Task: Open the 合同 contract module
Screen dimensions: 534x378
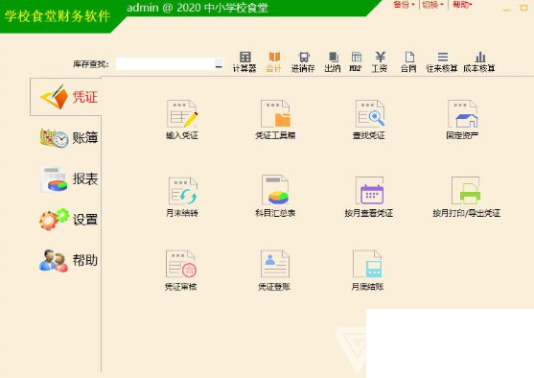Action: coord(408,62)
